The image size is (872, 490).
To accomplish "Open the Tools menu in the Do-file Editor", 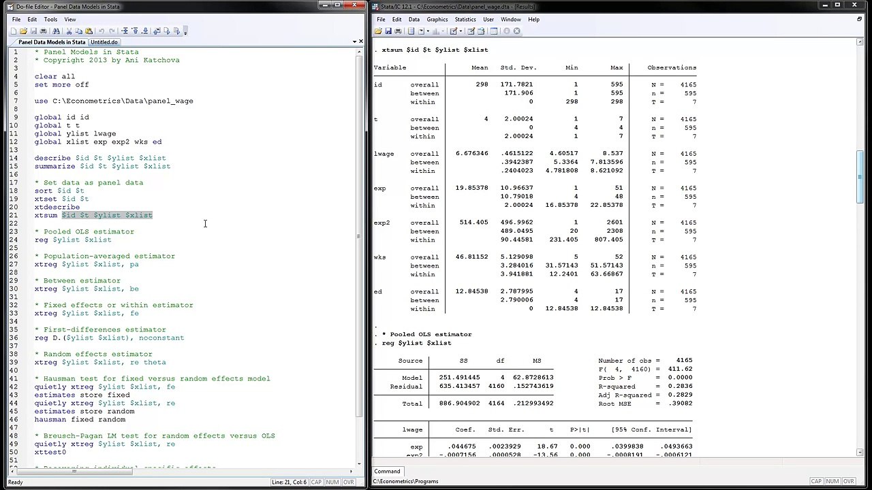I will 50,19.
